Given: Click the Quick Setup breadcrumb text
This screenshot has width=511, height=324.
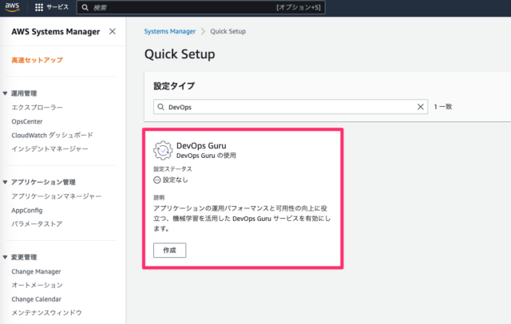Looking at the screenshot, I should tap(228, 32).
